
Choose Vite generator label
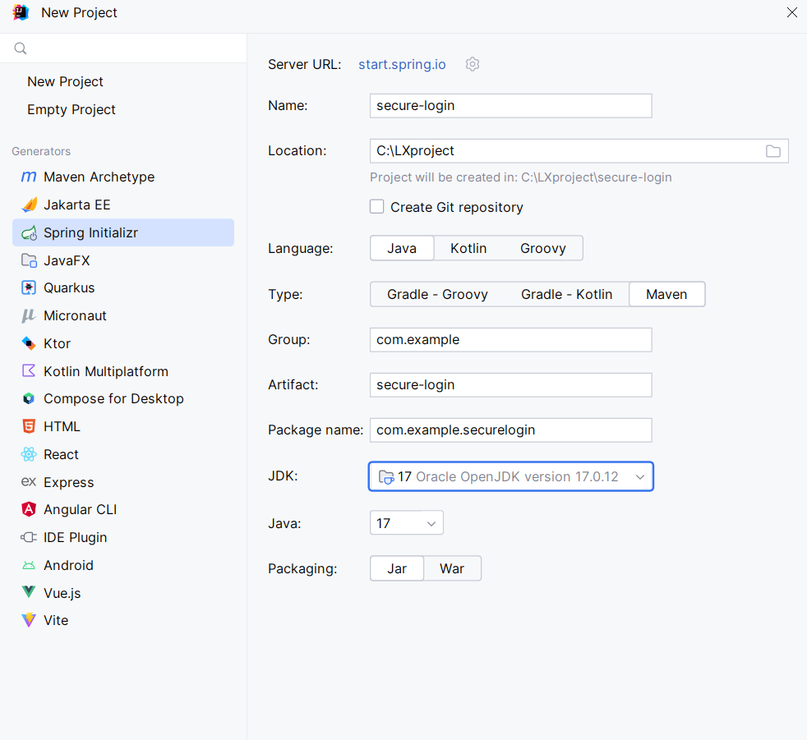[56, 620]
